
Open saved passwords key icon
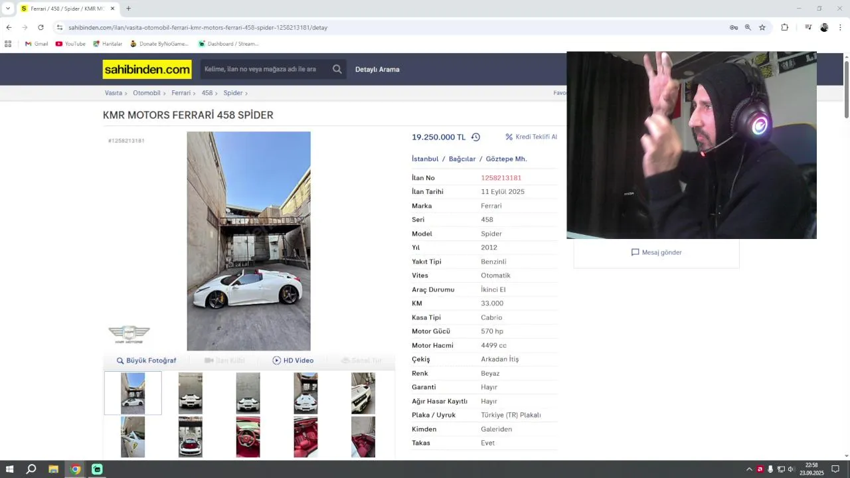(x=734, y=27)
